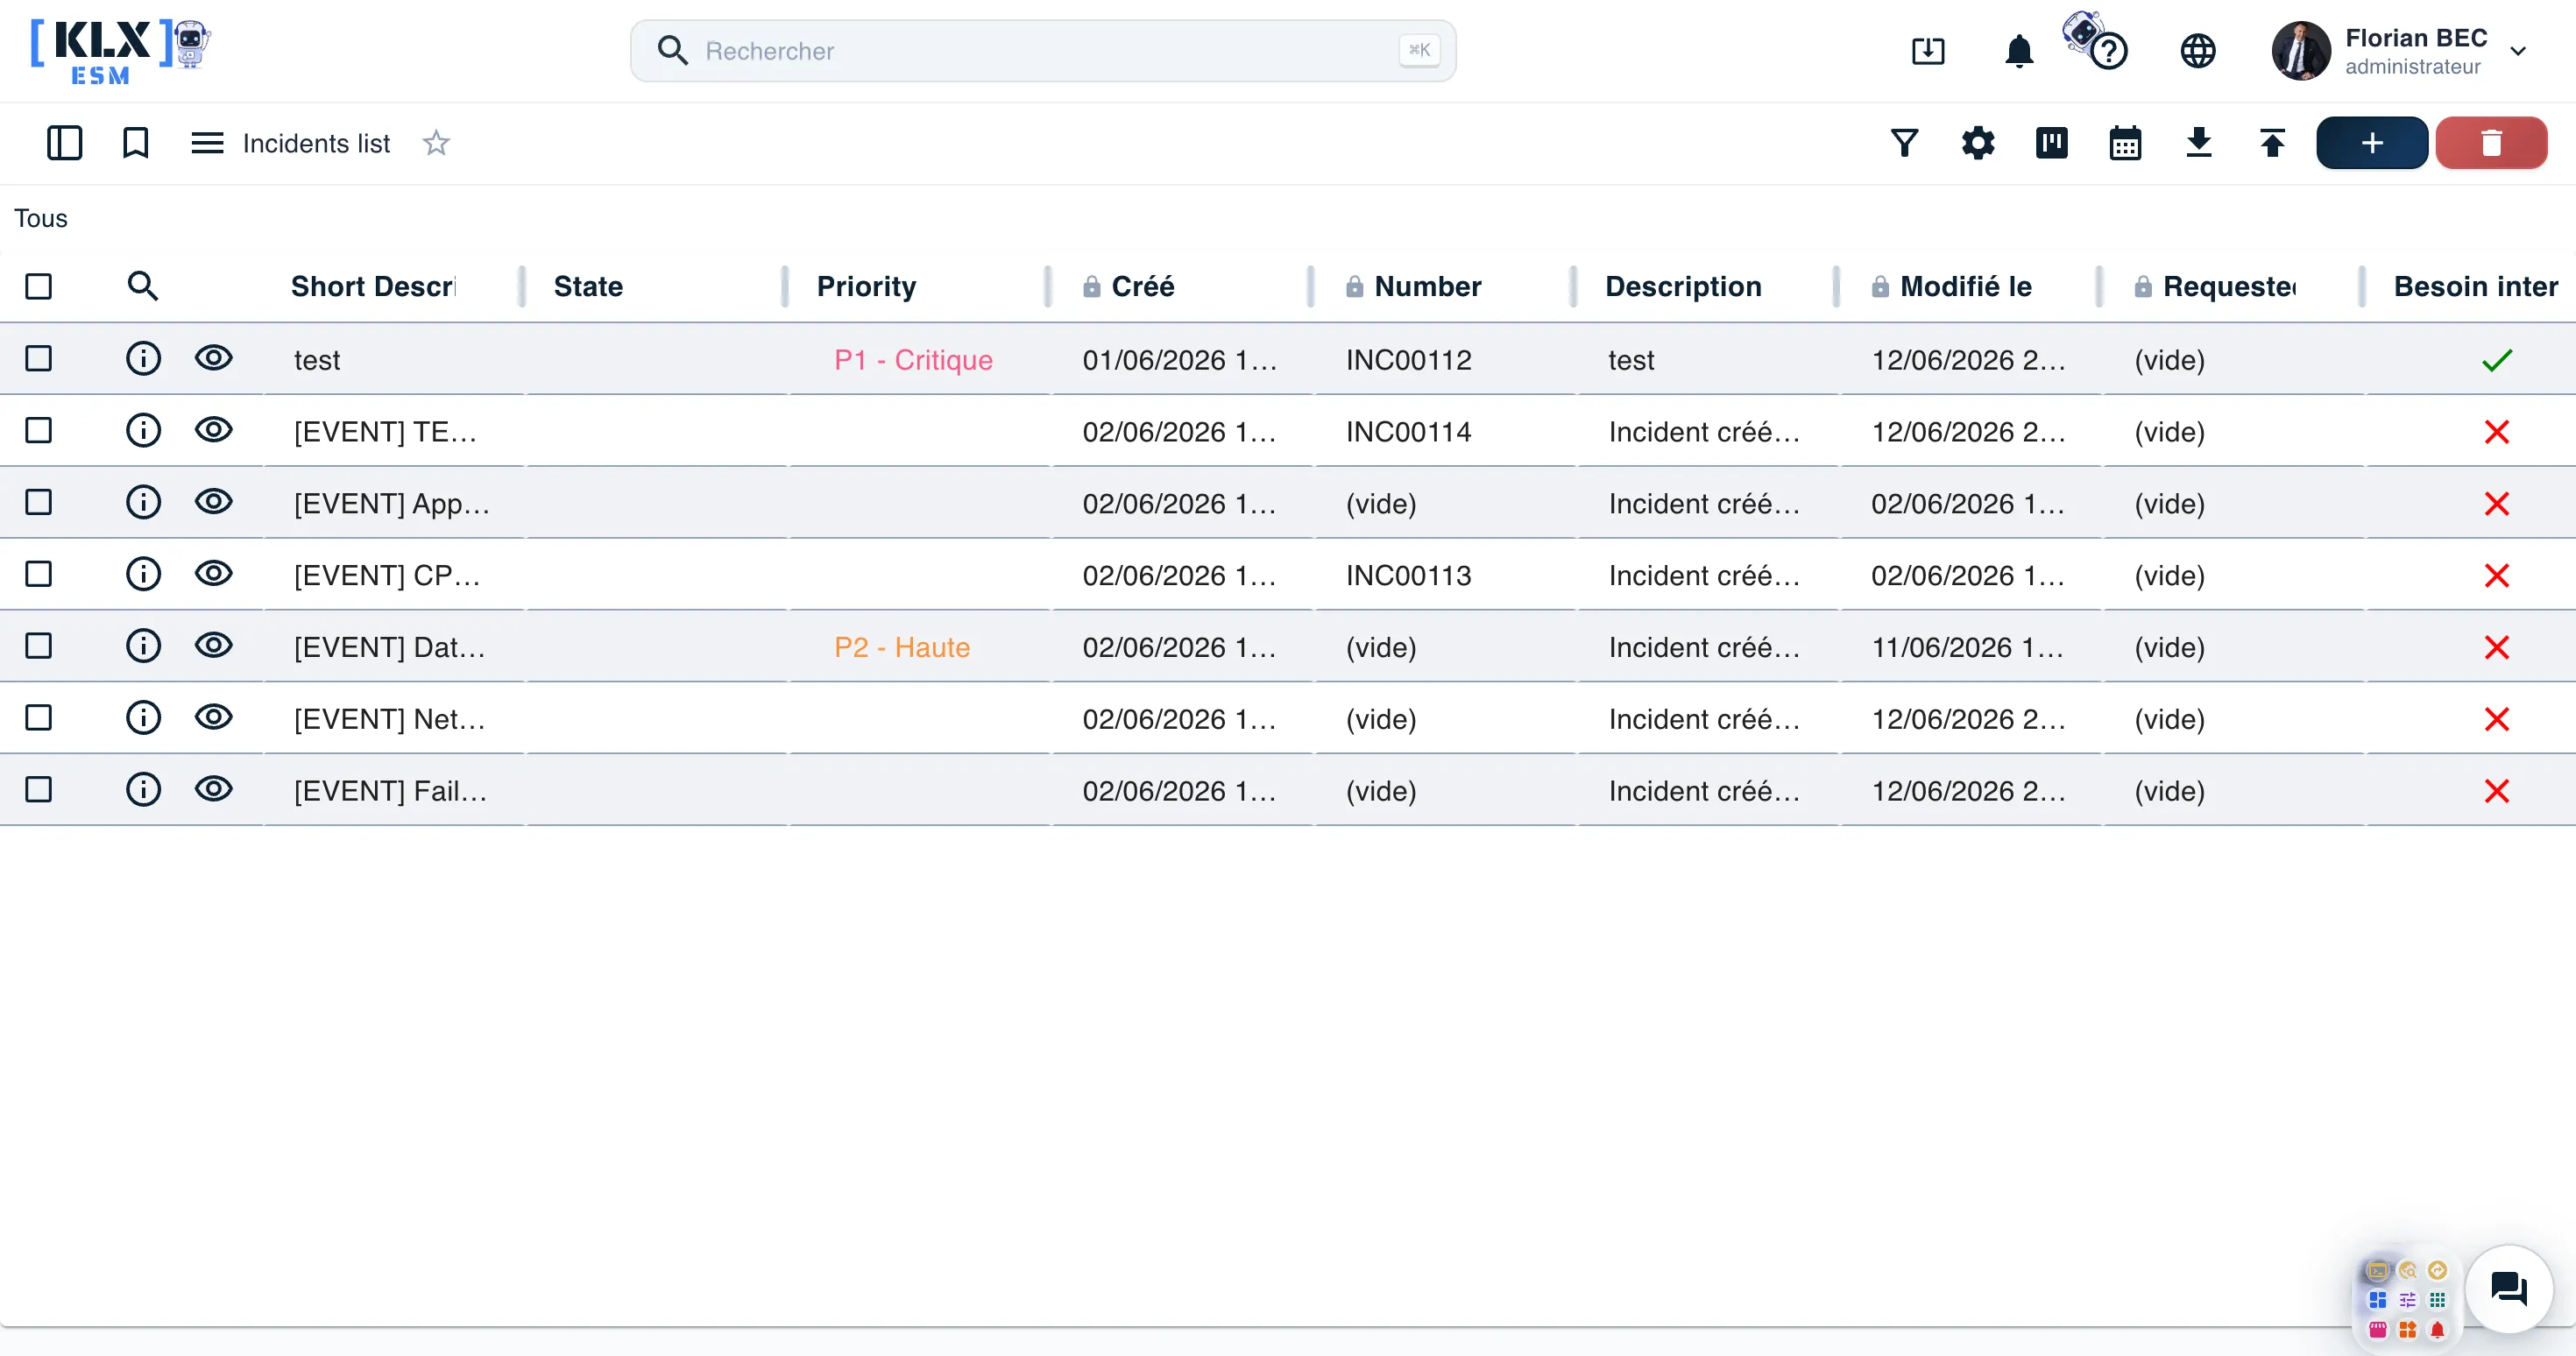Image resolution: width=2576 pixels, height=1356 pixels.
Task: Click the INC00112 number cell
Action: (x=1408, y=360)
